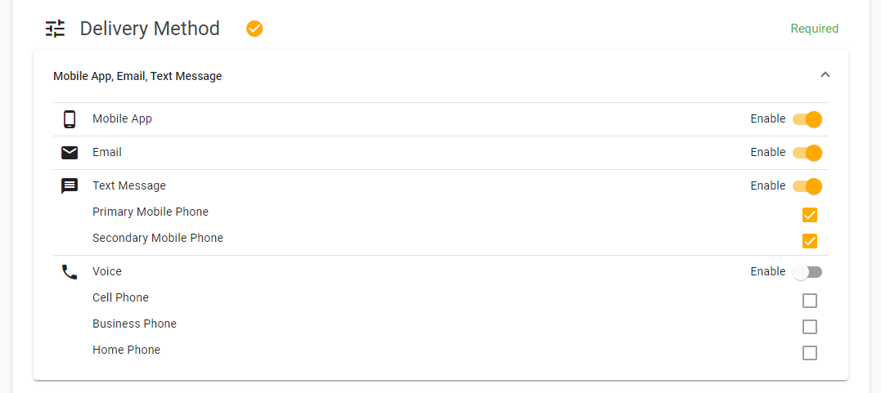Click the Text Message chat bubble icon
The width and height of the screenshot is (881, 393).
tap(70, 186)
